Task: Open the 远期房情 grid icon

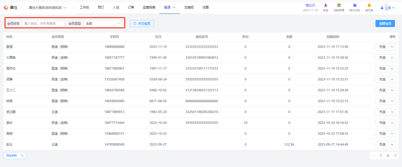Action: (x=339, y=5)
